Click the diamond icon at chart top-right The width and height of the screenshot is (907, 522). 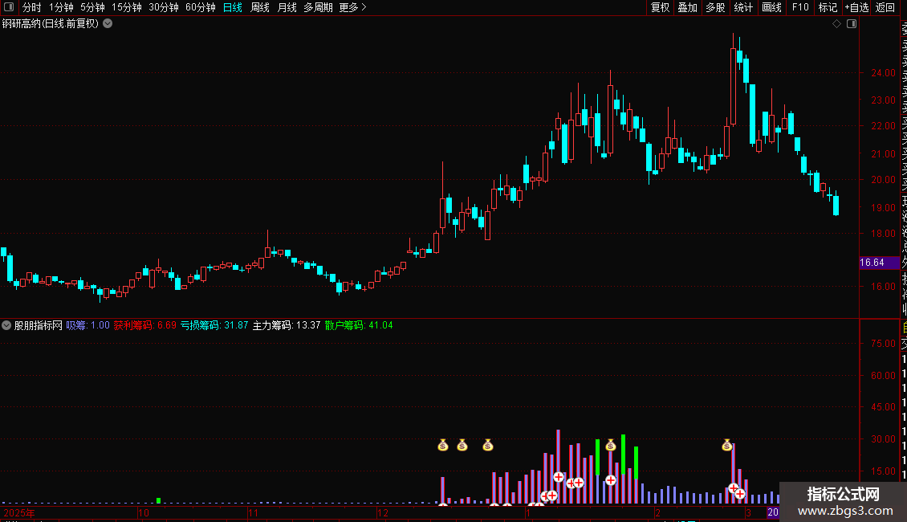[x=836, y=24]
